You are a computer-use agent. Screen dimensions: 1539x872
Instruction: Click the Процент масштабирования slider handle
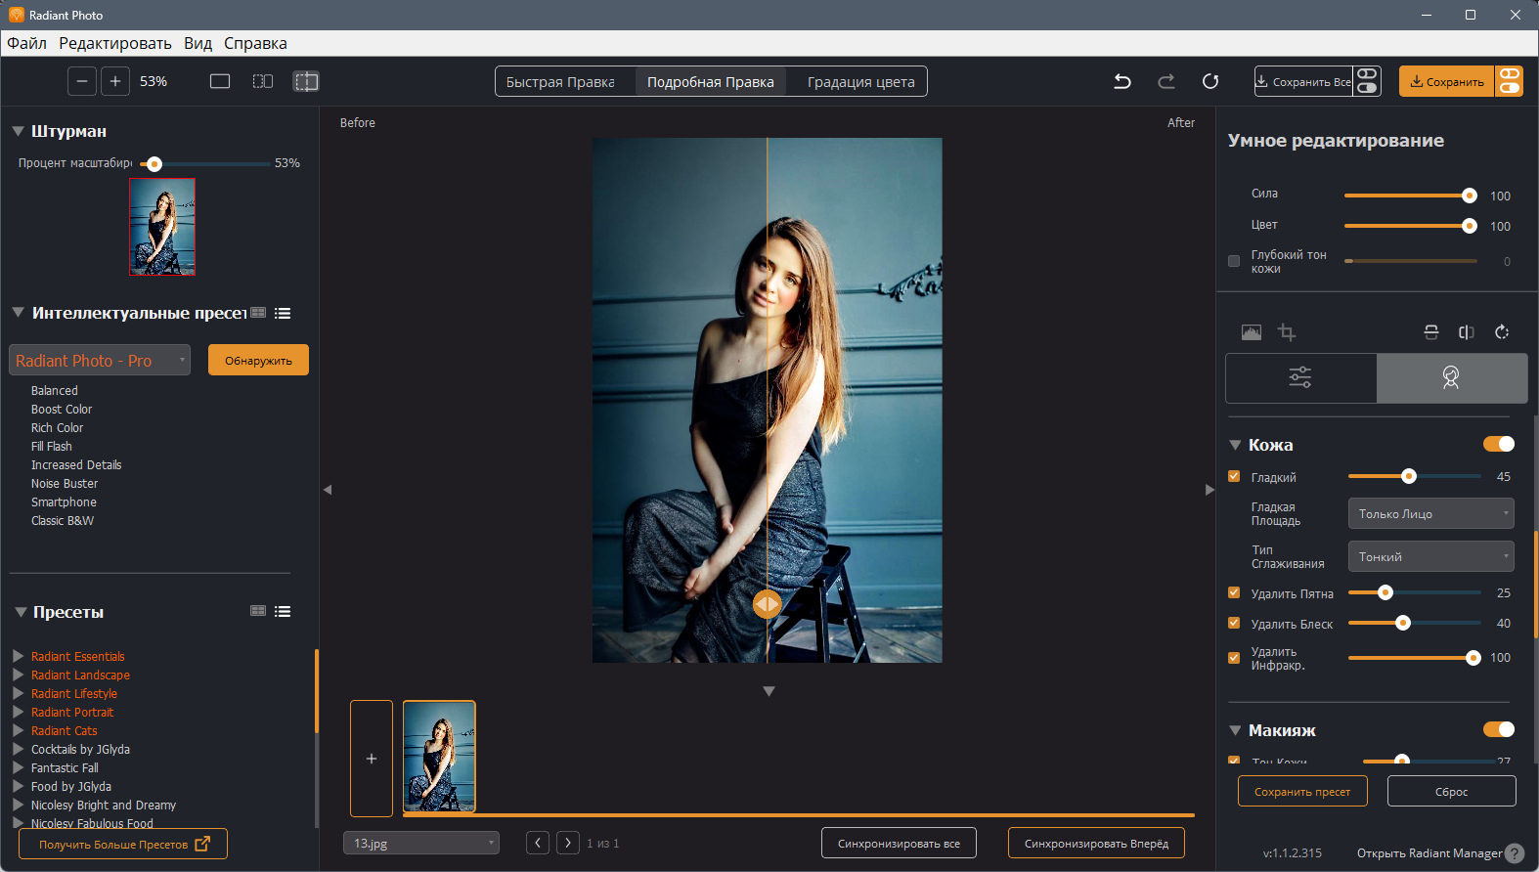pyautogui.click(x=154, y=164)
